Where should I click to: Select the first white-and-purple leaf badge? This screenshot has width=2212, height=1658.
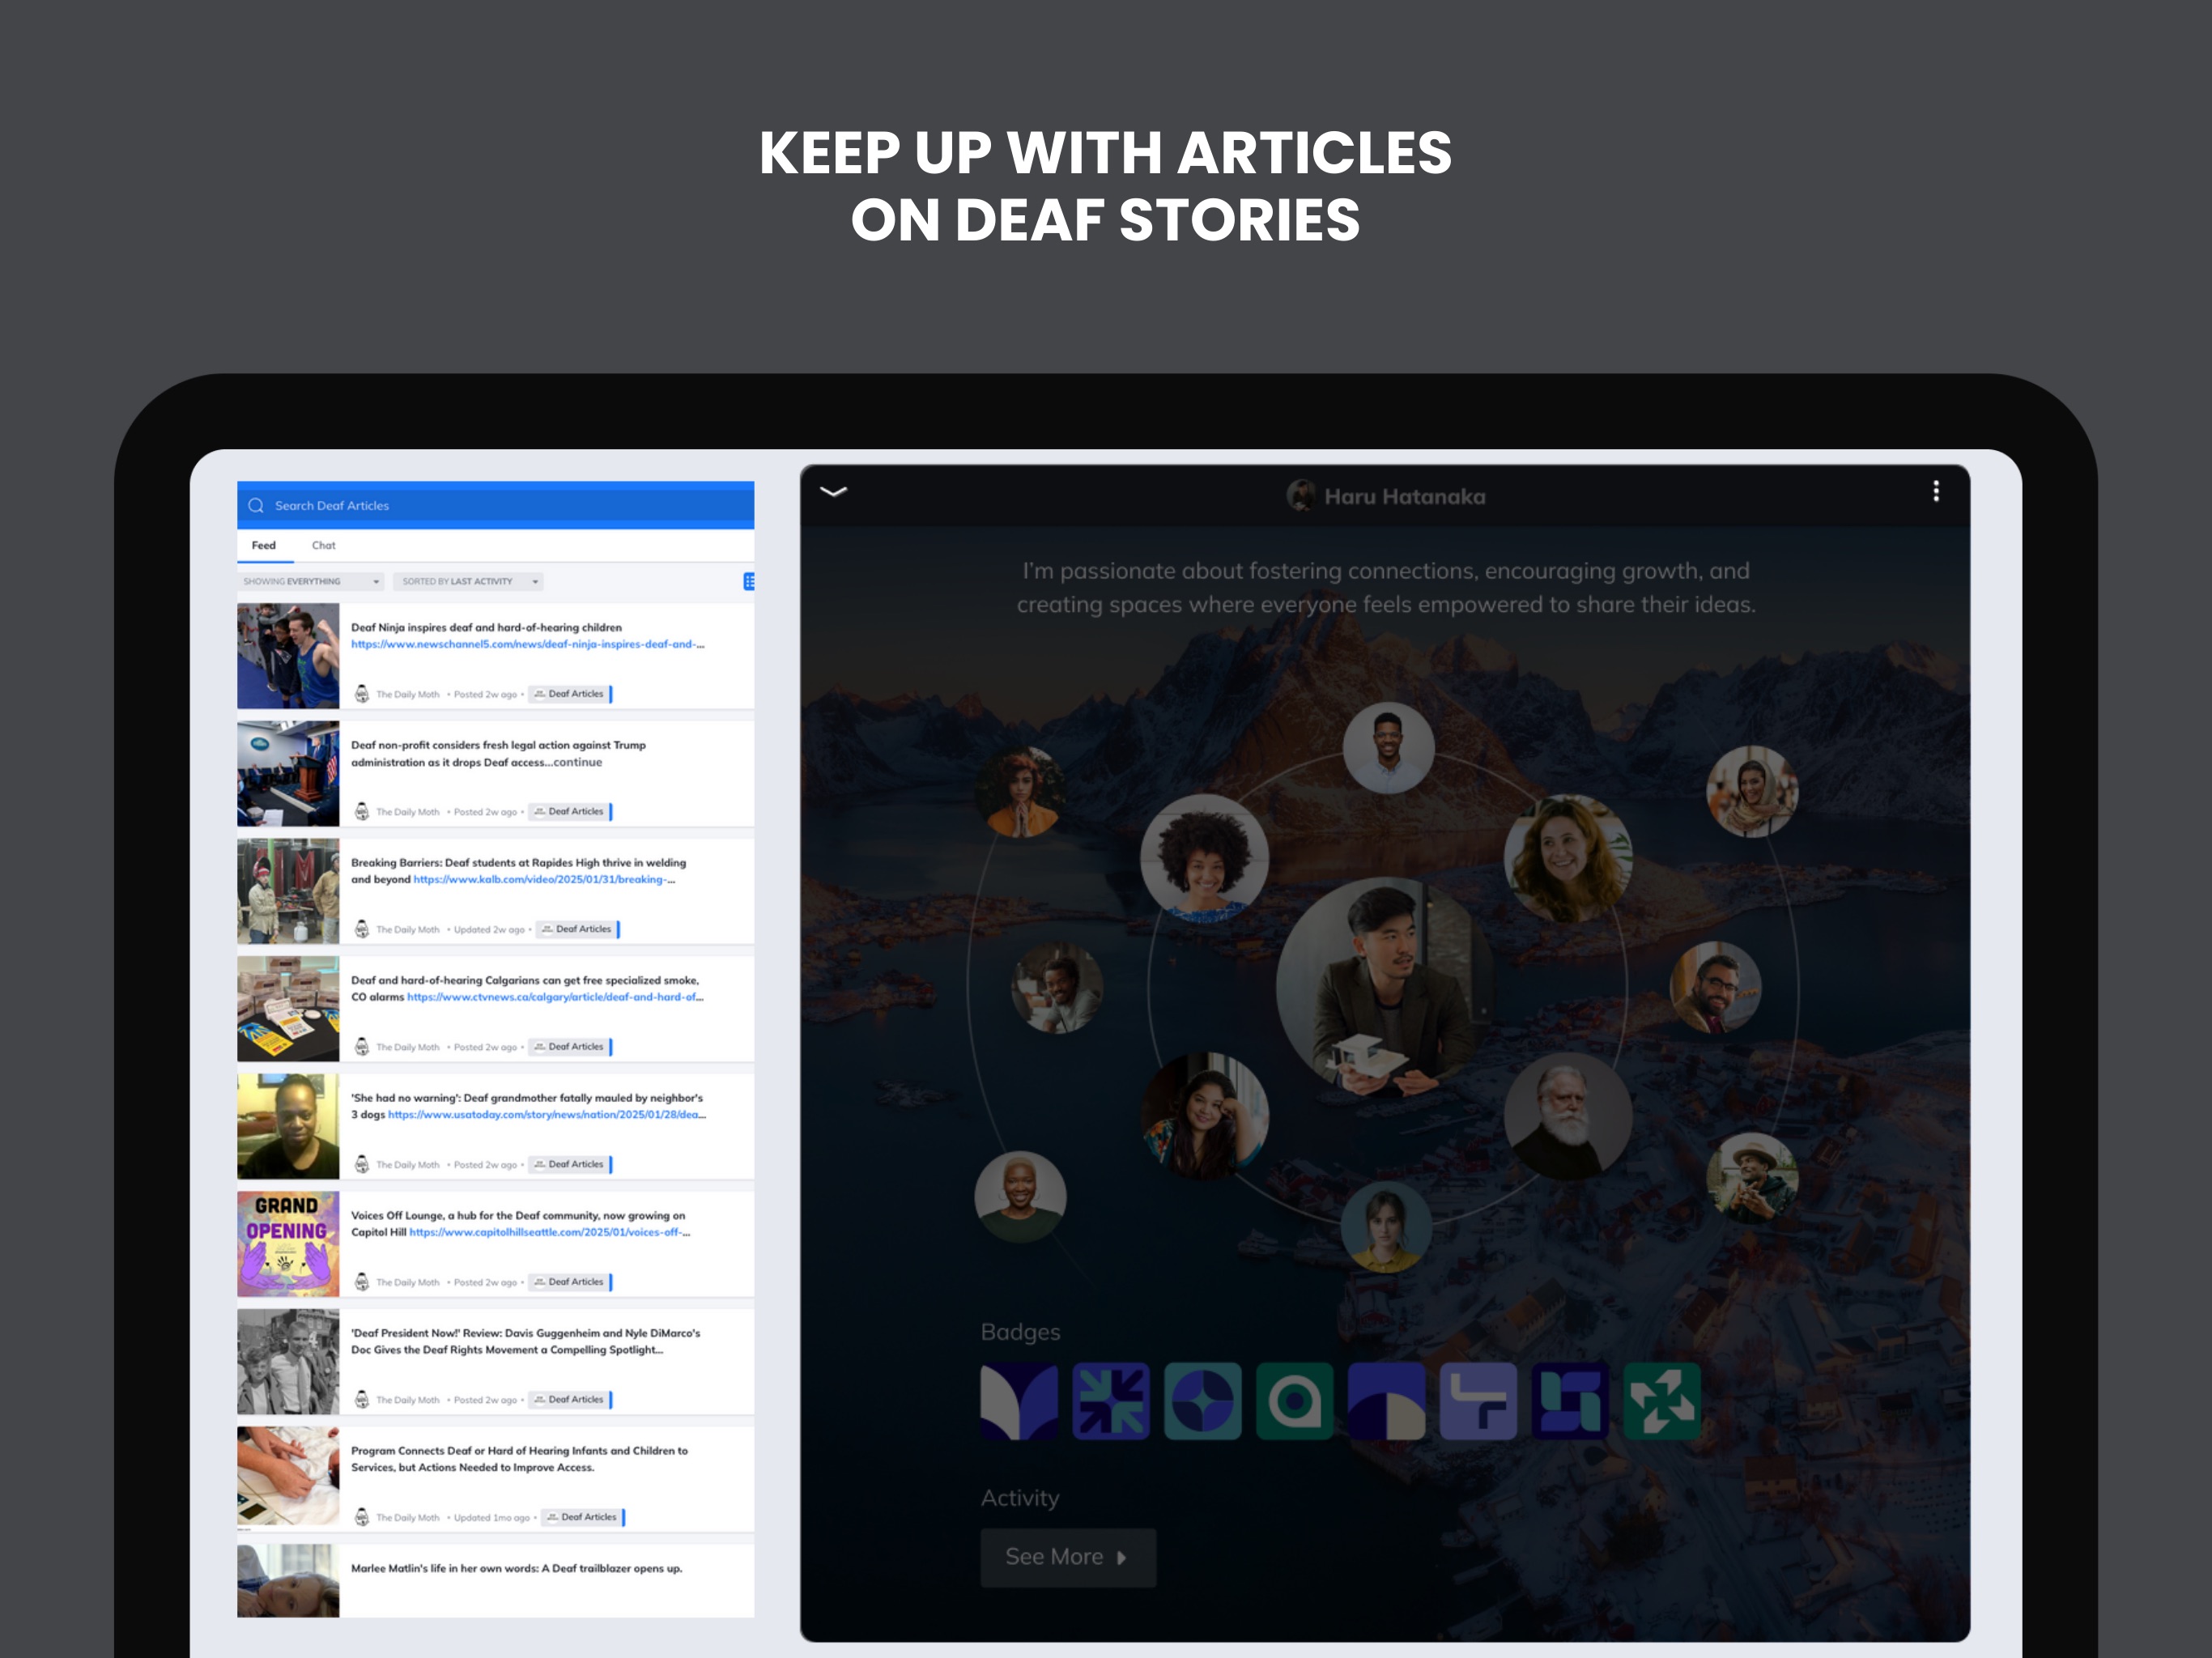tap(1019, 1401)
